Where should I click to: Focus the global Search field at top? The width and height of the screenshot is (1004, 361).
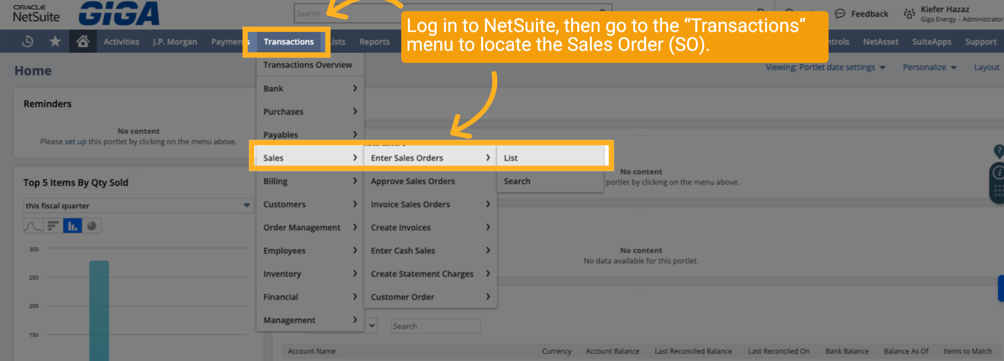tap(453, 14)
